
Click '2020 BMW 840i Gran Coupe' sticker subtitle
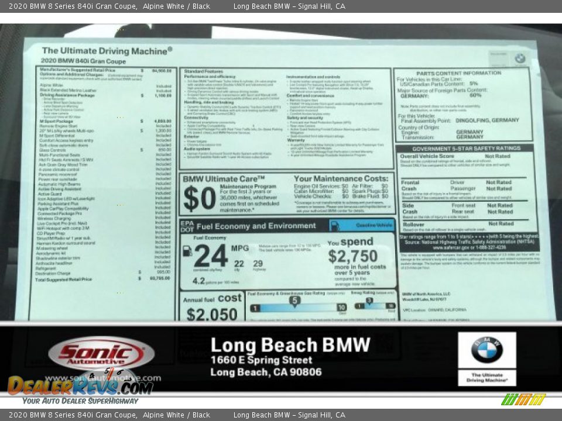(83, 61)
